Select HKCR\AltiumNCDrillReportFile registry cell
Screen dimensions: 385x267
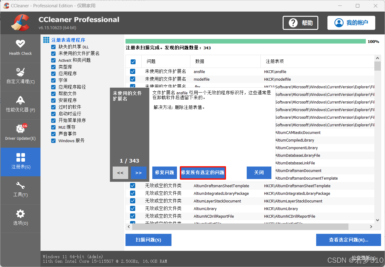[x=290, y=216]
